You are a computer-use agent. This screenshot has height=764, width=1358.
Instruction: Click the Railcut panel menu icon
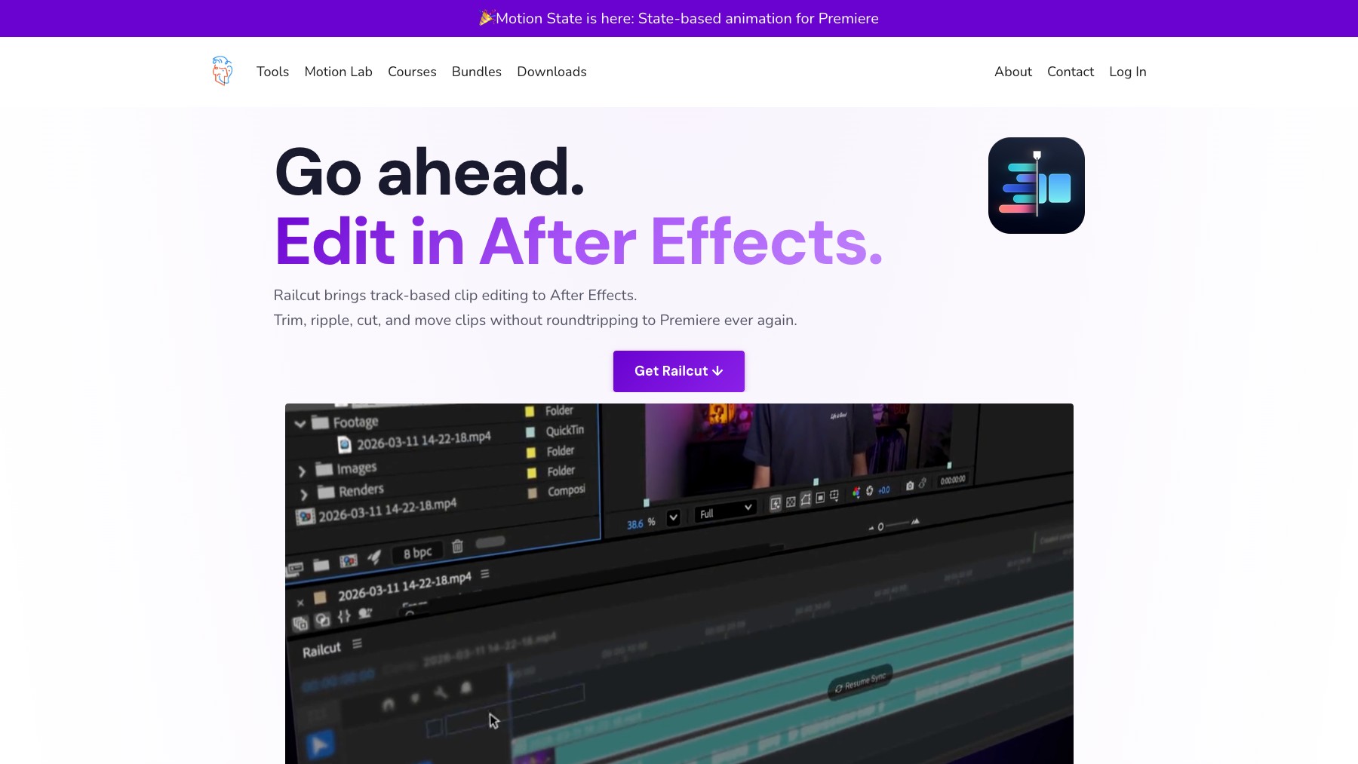(x=357, y=643)
